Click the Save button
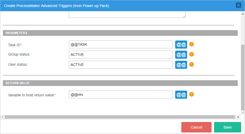The image size is (245, 134). click(227, 127)
